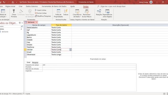Open the Relações relationships tool
Screen dimensions: 168x95
tap(99, 12)
